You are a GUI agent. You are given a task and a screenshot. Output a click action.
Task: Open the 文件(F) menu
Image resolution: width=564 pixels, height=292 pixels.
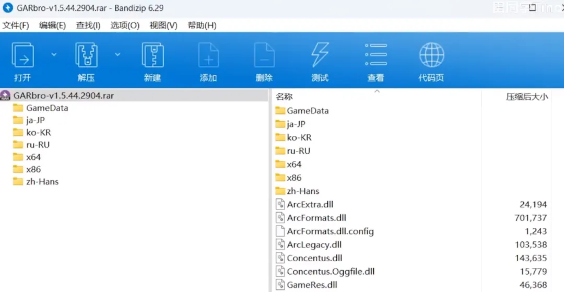[x=16, y=26]
